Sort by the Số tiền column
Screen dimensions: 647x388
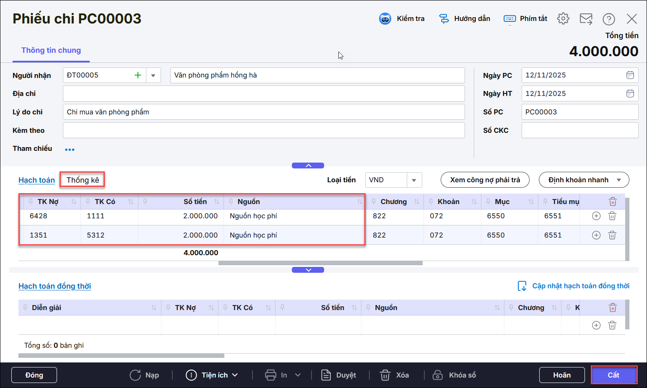216,202
